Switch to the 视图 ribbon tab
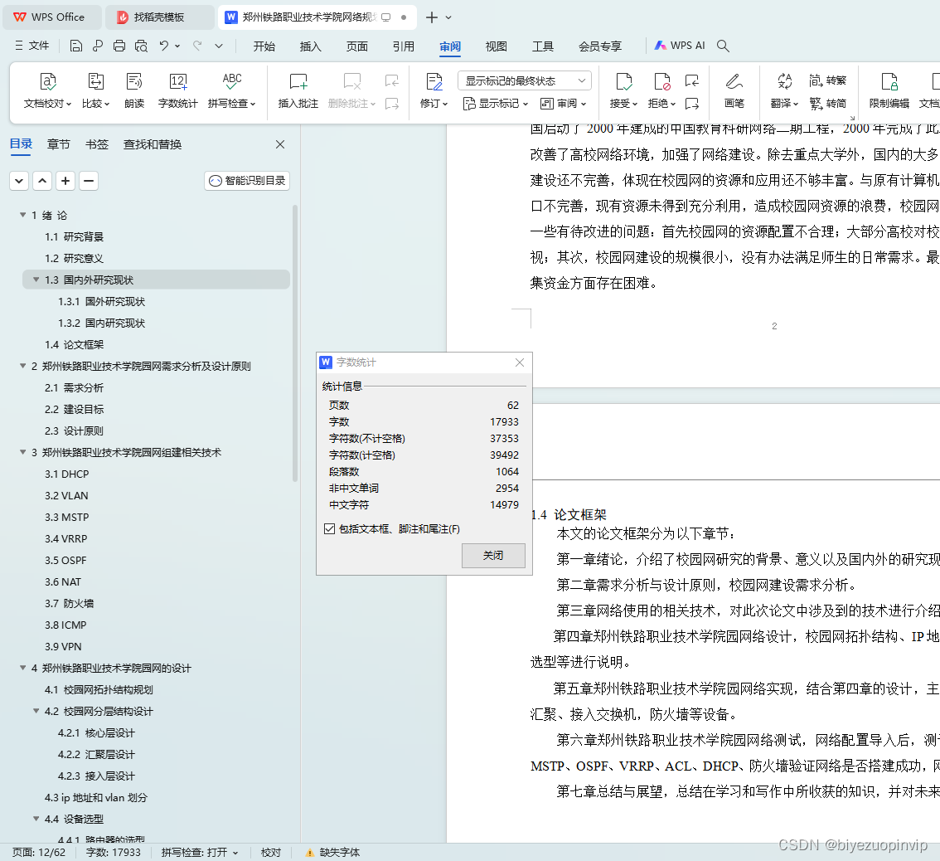This screenshot has height=861, width=940. [497, 46]
